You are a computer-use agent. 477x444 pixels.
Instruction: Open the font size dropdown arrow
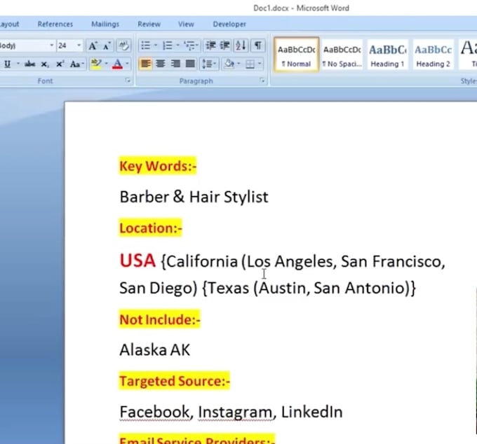pos(79,46)
